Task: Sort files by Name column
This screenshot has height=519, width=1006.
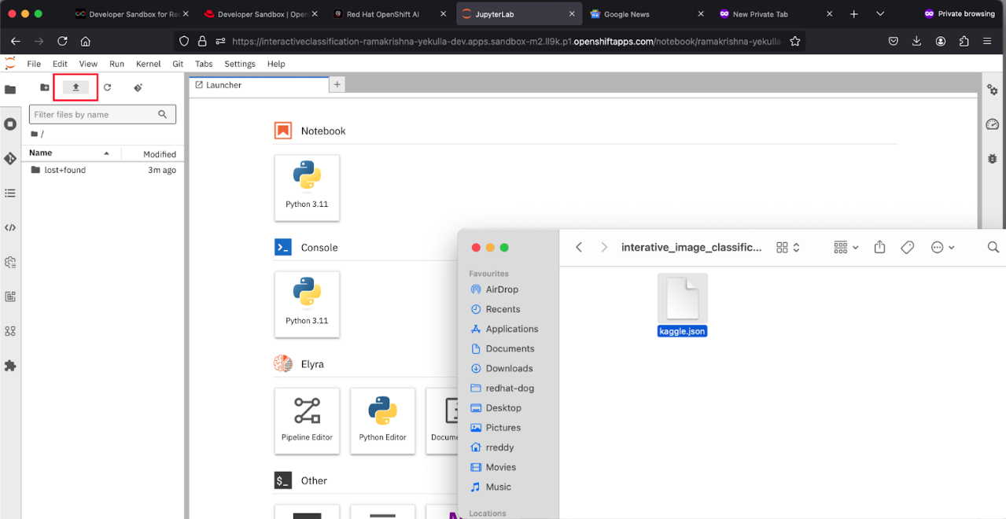Action: pos(41,153)
